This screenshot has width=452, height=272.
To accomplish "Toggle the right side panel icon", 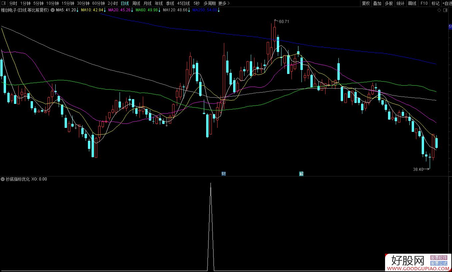I will [446, 10].
